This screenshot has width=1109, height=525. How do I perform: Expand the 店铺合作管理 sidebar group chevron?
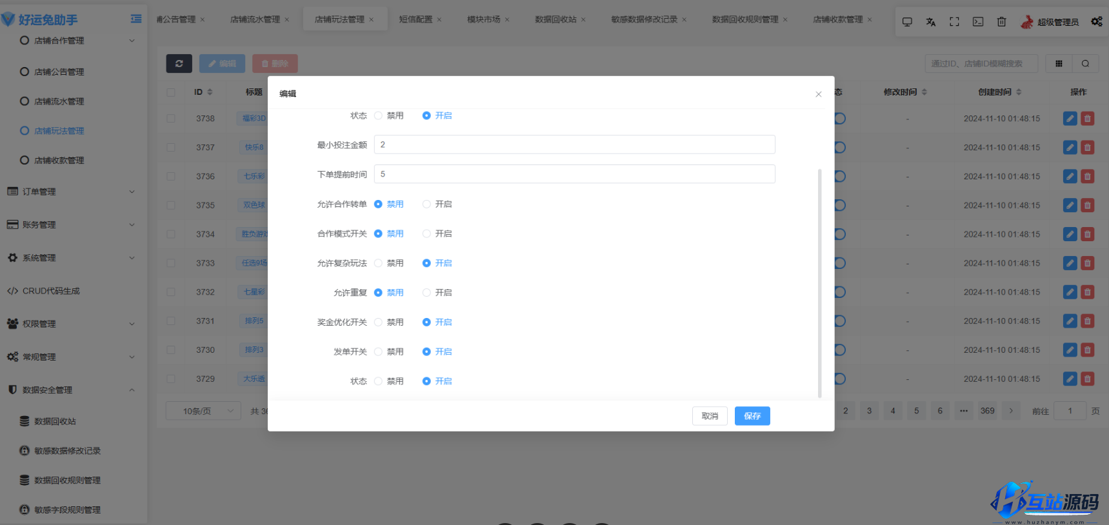coord(132,40)
